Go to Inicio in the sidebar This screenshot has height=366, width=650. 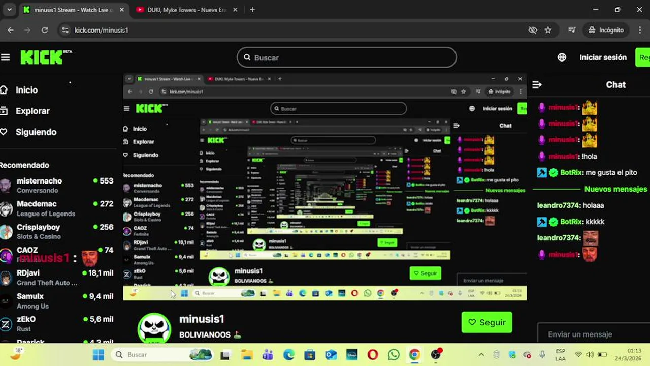26,90
